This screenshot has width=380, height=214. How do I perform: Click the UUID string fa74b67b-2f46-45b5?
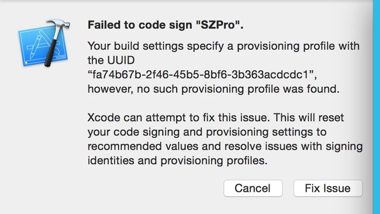pos(202,75)
